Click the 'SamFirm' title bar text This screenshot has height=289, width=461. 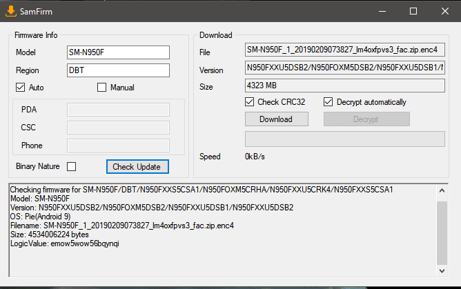coord(36,12)
